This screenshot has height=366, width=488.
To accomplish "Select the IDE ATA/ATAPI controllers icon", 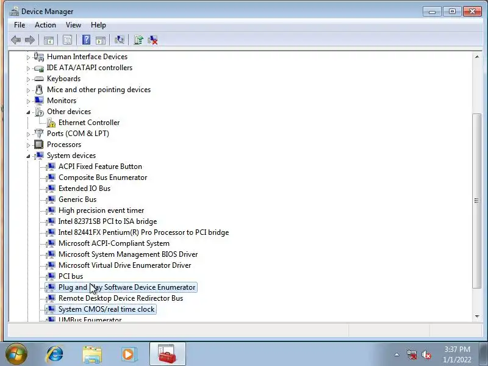I will pos(39,68).
